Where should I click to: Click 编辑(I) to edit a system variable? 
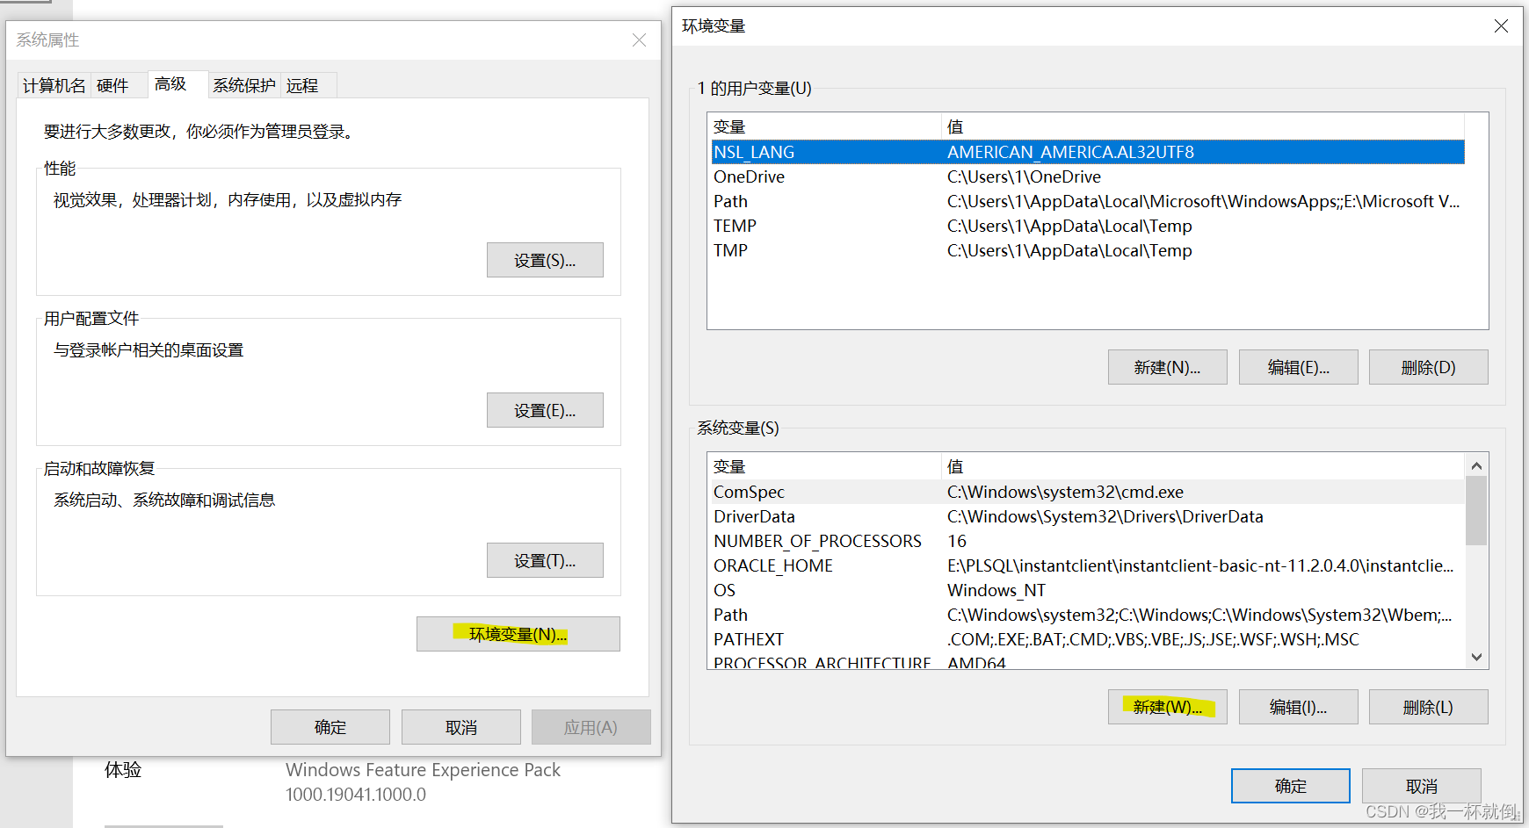click(1298, 707)
